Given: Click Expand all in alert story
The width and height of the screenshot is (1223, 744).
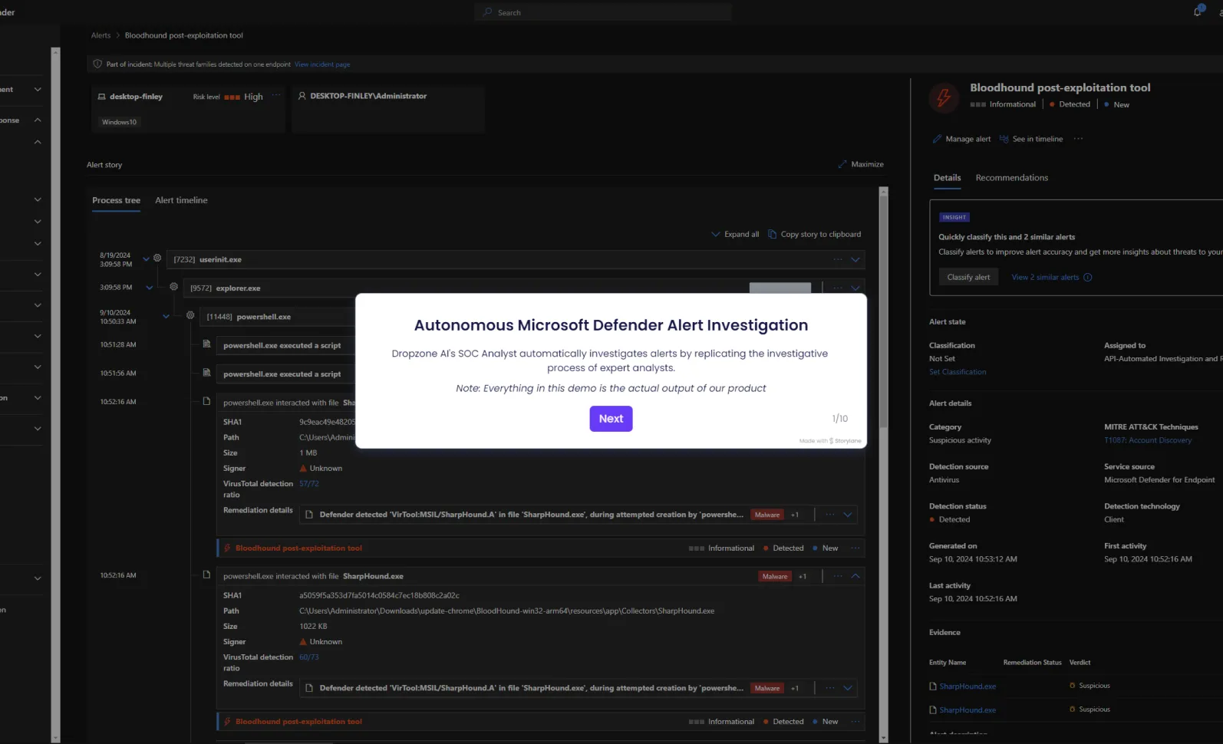Looking at the screenshot, I should point(735,234).
